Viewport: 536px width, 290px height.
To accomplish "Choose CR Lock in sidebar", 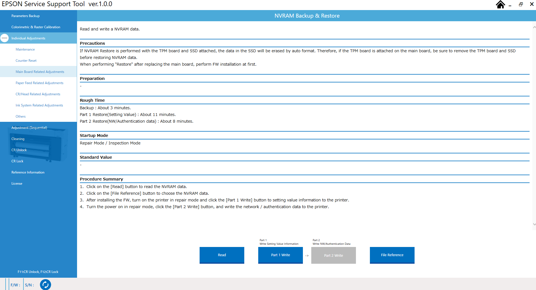I will [39, 161].
